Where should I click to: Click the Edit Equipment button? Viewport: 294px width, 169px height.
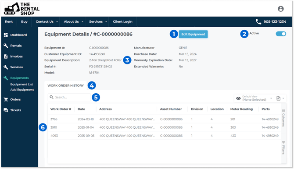pos(193,34)
